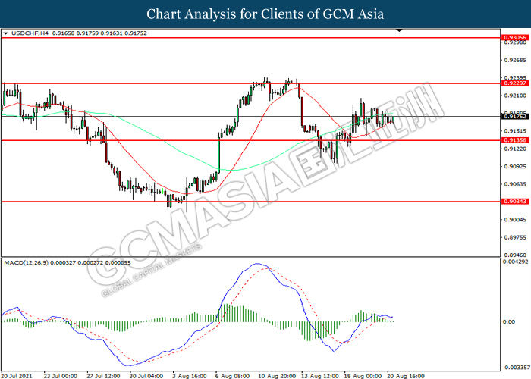Click the 30 Jul 04:00 time label
Viewport: 531px width, 379px height.
146,376
